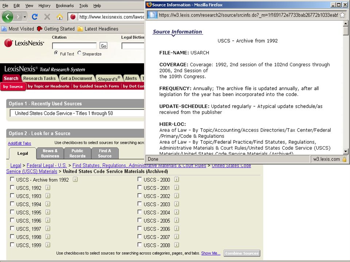The image size is (350, 262).
Task: Open the Latest Headlines feed bookmark
Action: pos(98,29)
